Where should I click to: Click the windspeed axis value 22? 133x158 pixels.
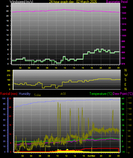click(x=7, y=11)
